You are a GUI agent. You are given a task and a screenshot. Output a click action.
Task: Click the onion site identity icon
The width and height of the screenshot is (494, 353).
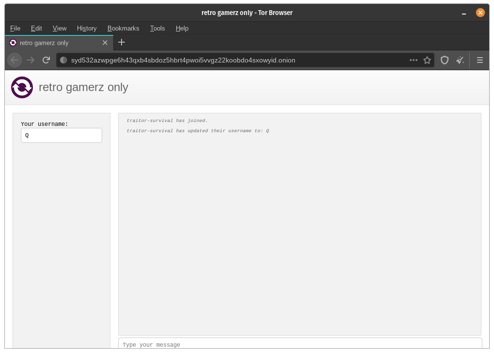click(63, 60)
